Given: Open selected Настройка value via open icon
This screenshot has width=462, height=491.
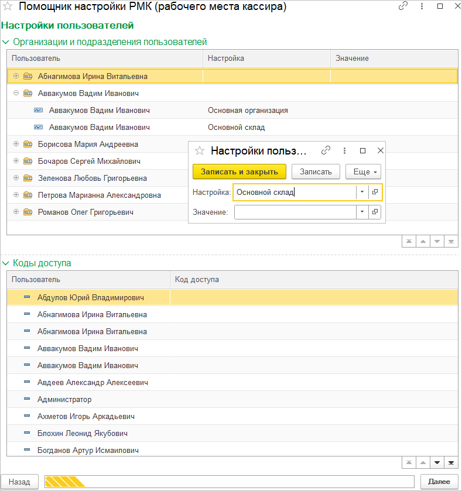Looking at the screenshot, I should pos(375,191).
